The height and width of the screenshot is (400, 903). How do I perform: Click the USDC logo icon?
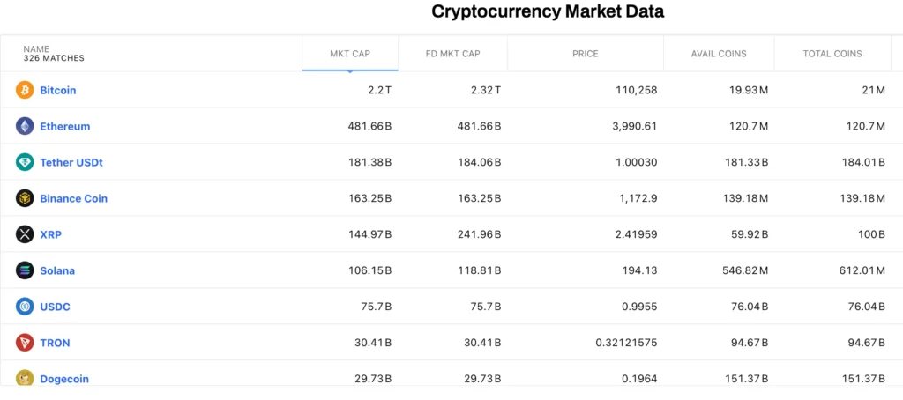25,307
